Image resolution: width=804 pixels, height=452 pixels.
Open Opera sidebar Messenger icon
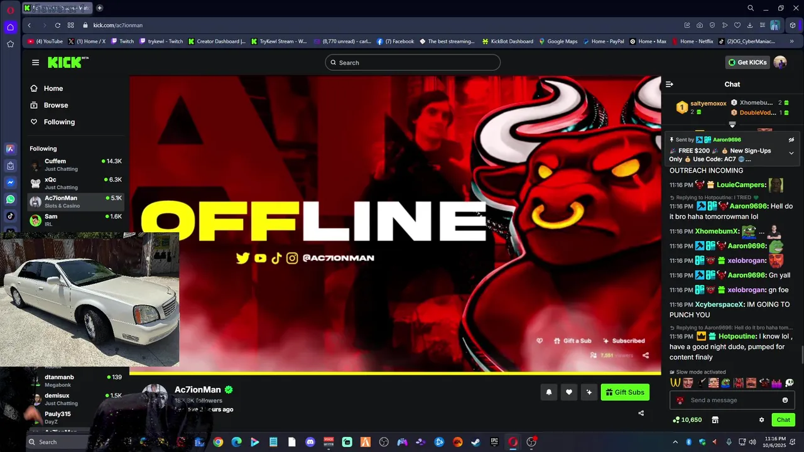(x=10, y=183)
